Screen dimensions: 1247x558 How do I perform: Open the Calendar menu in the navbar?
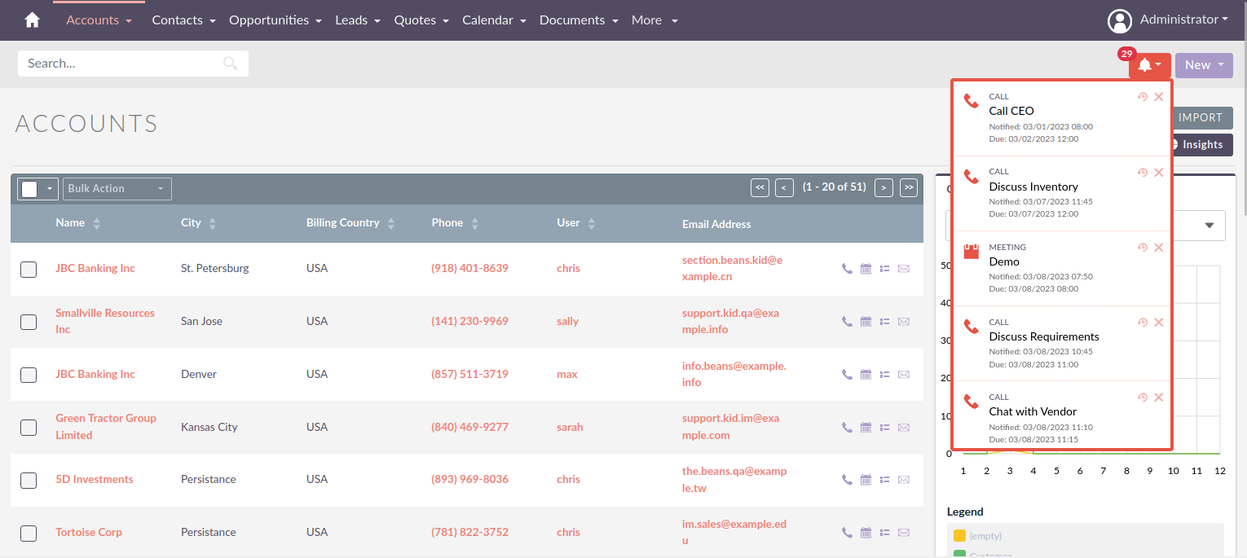click(493, 20)
